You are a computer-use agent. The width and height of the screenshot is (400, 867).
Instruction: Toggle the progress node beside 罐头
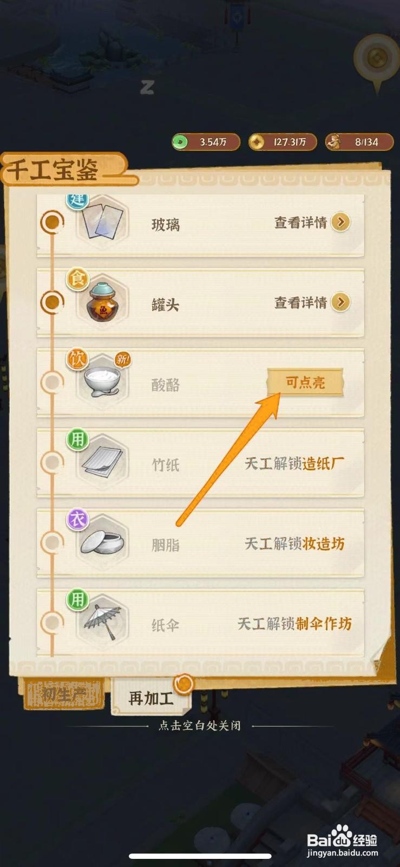pyautogui.click(x=53, y=302)
